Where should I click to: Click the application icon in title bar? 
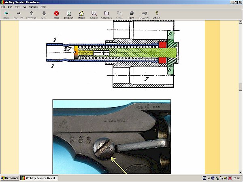coord(2,2)
